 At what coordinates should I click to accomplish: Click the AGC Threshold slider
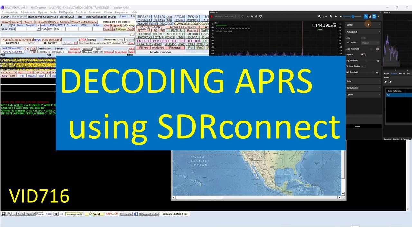(368, 49)
